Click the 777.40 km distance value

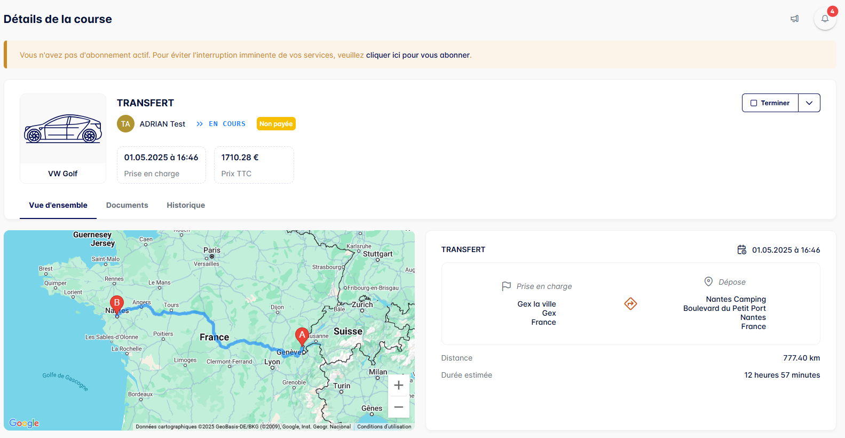(x=801, y=358)
